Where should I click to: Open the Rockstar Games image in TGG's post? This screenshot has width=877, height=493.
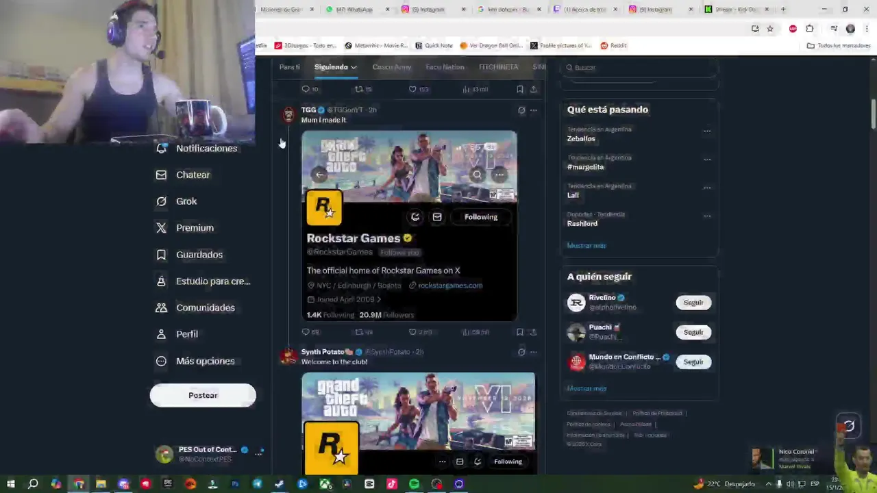tap(409, 225)
